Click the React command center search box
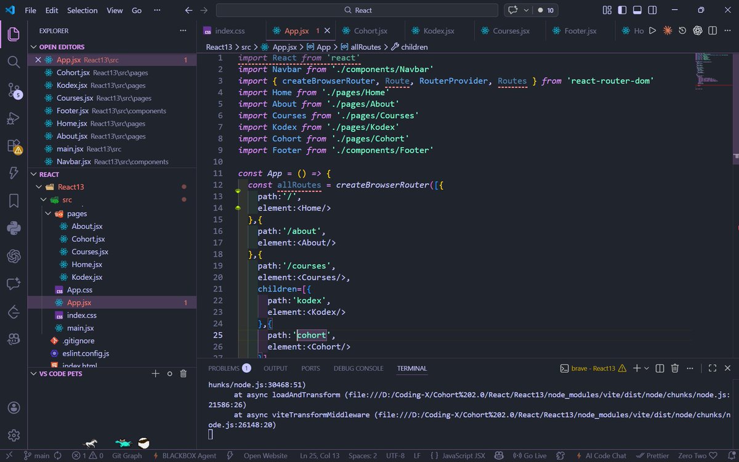This screenshot has height=462, width=739. [357, 10]
